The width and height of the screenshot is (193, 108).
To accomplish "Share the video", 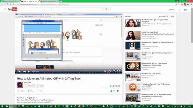I will click(31, 91).
